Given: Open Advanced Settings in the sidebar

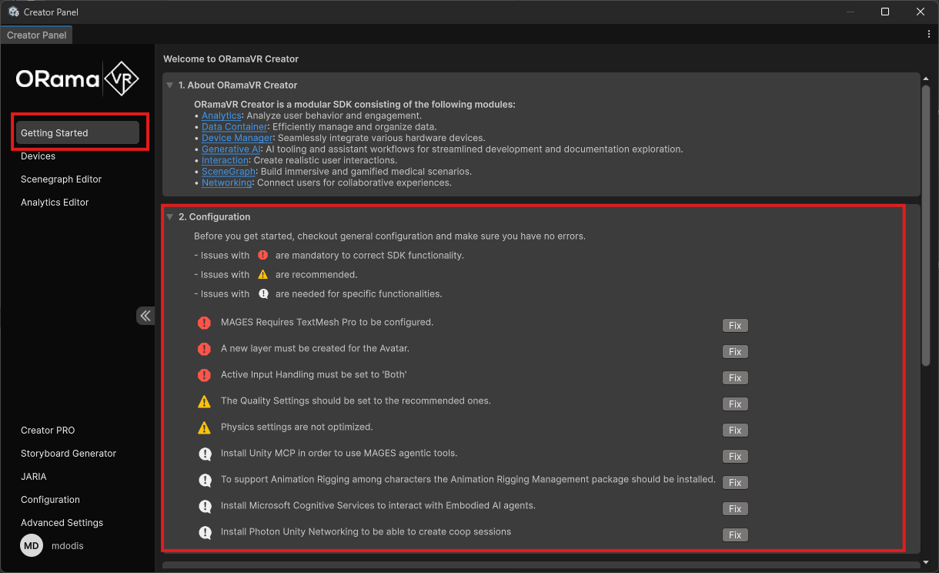Looking at the screenshot, I should (x=62, y=523).
